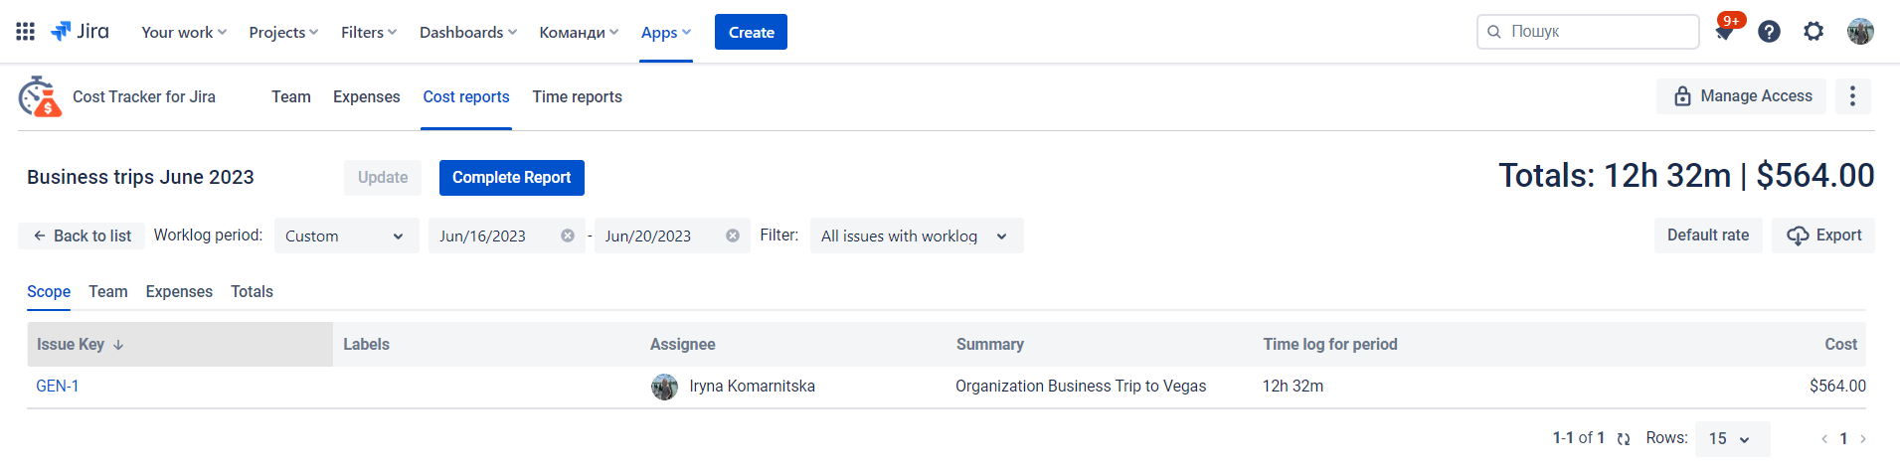1900x471 pixels.
Task: Expand the Apps menu
Action: click(666, 32)
